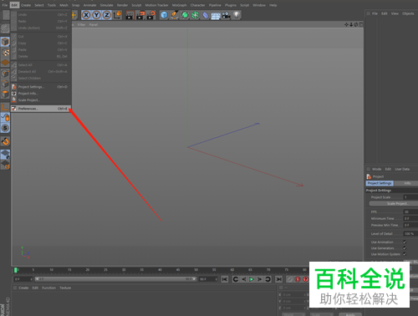Click the Enable Axis L-shaped icon
Image resolution: width=418 pixels, height=316 pixels.
pyautogui.click(x=5, y=107)
